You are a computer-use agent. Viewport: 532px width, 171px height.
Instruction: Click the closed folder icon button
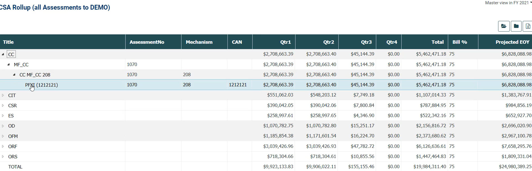tap(516, 26)
